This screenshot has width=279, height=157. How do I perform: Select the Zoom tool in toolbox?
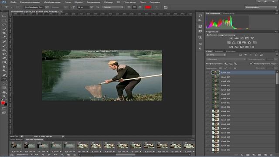[x=4, y=96]
